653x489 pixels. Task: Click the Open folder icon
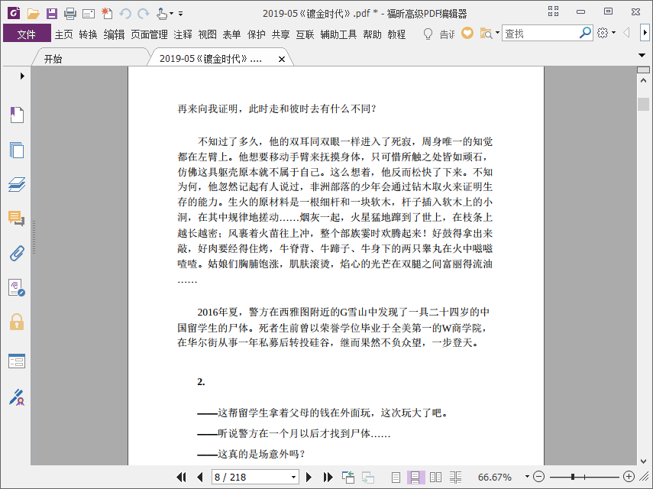33,13
